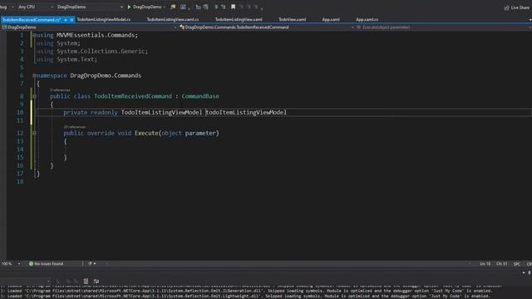This screenshot has height=299, width=532.
Task: Click the Ch 51 status bar indicator
Action: click(x=502, y=263)
